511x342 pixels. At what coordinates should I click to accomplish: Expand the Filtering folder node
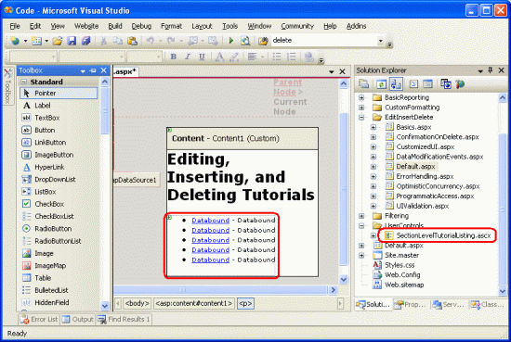(361, 216)
